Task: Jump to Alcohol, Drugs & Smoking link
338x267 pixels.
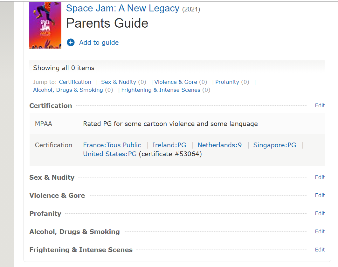Action: [x=68, y=90]
